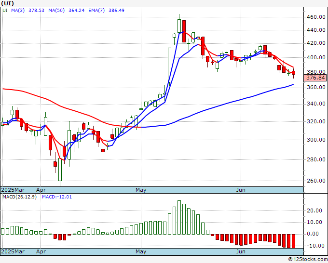The height and width of the screenshot is (263, 328).
Task: Click the Apr label on MACD axis
Action: 41,252
